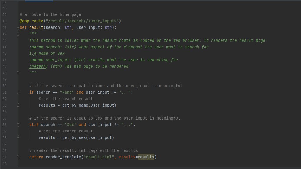This screenshot has width=301, height=169.
Task: Click the "result.html" string
Action: [x=99, y=157]
